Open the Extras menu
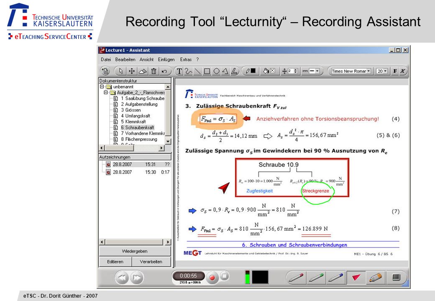This screenshot has height=301, width=435. click(x=186, y=59)
